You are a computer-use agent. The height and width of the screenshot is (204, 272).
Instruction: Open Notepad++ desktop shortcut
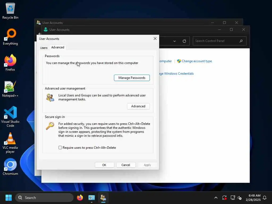coord(10,89)
